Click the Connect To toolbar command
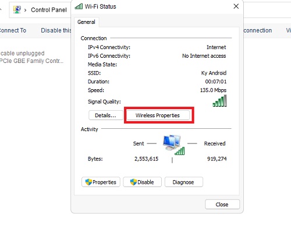The width and height of the screenshot is (291, 246). (x=13, y=30)
